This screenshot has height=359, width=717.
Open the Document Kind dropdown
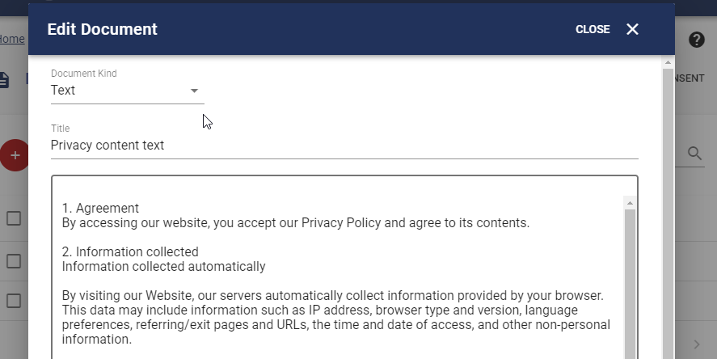127,91
